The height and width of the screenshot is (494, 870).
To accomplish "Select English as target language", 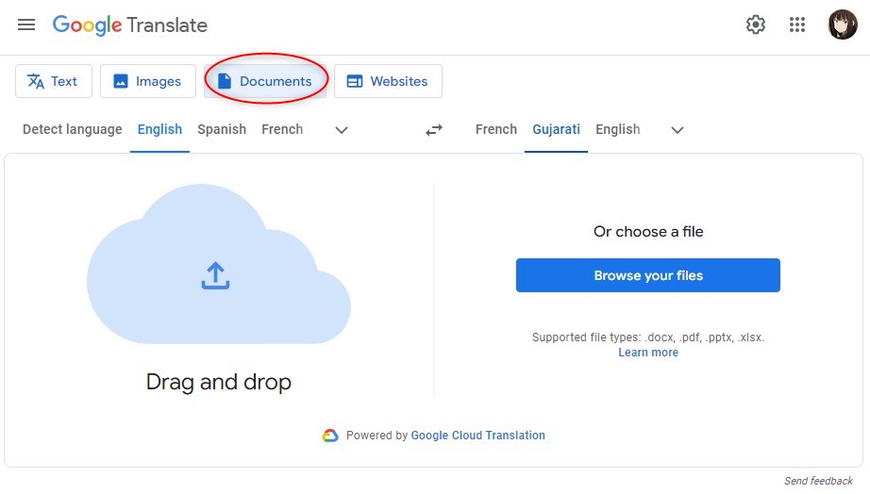I will coord(617,129).
